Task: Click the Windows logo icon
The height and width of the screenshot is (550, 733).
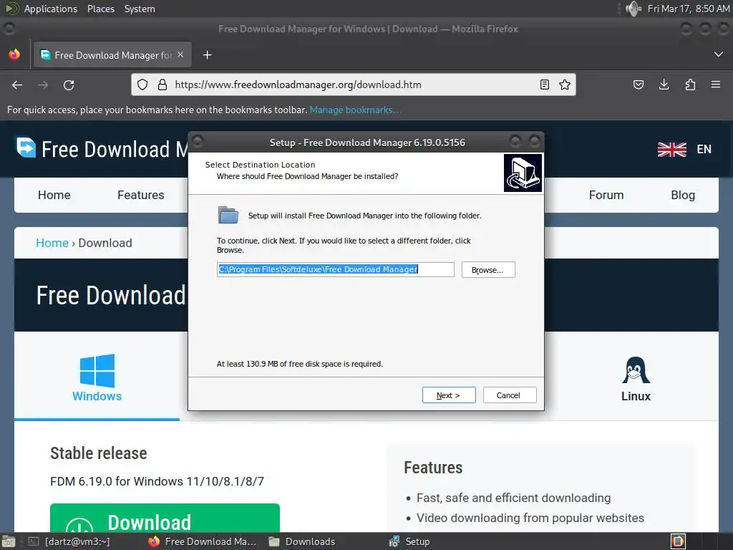Action: pos(97,370)
